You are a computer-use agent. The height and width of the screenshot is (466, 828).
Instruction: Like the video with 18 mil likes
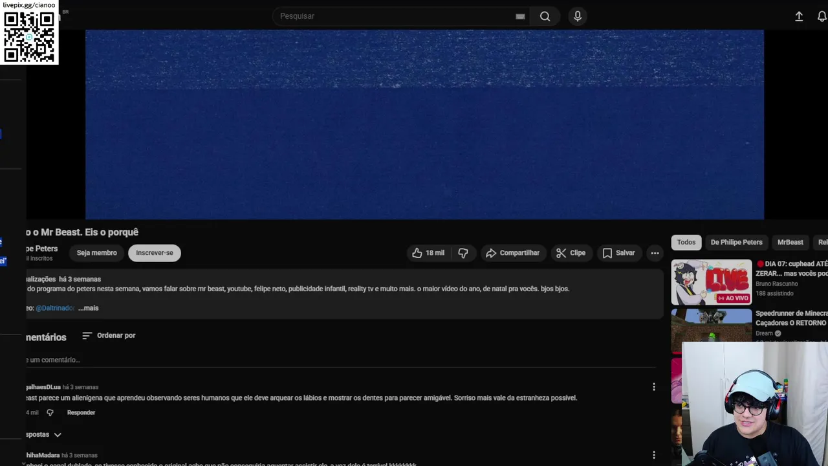(x=428, y=253)
